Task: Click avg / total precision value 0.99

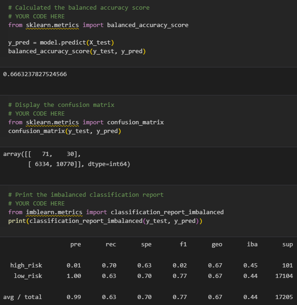Action: (74, 297)
